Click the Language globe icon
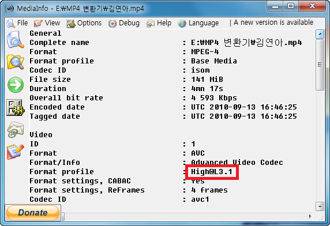Screen dimensions: 330x226 (182, 23)
